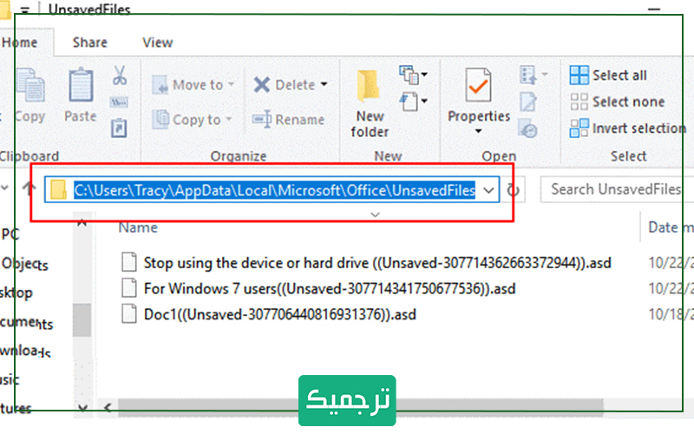The image size is (694, 434).
Task: Click Select none
Action: (618, 102)
